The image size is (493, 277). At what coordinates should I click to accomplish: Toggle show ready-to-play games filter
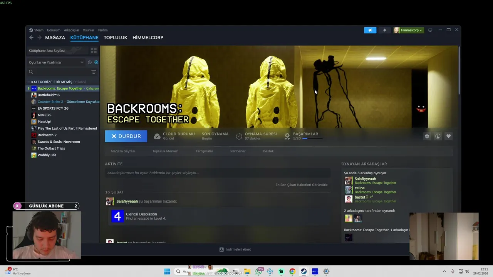pos(96,62)
